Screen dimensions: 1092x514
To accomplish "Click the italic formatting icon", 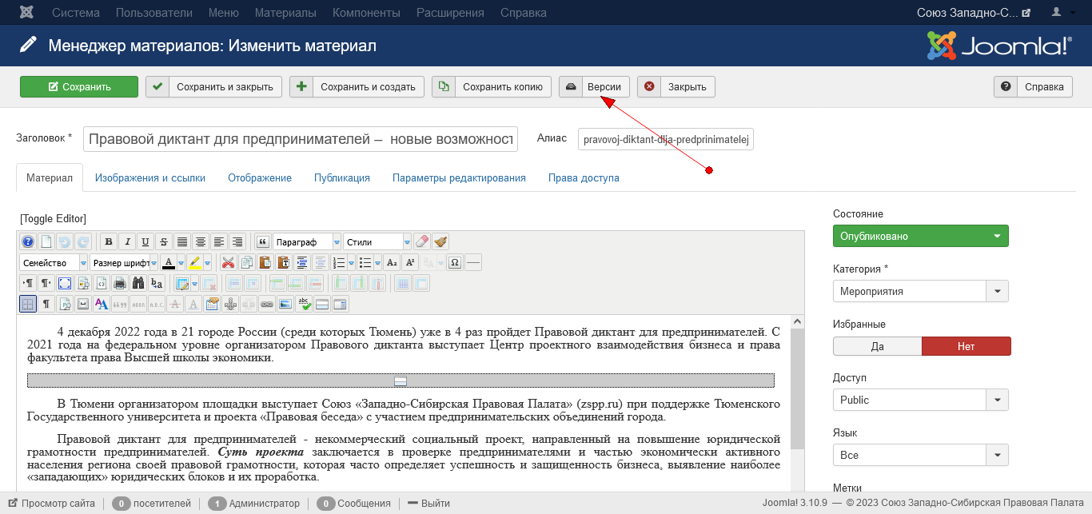I will (127, 241).
